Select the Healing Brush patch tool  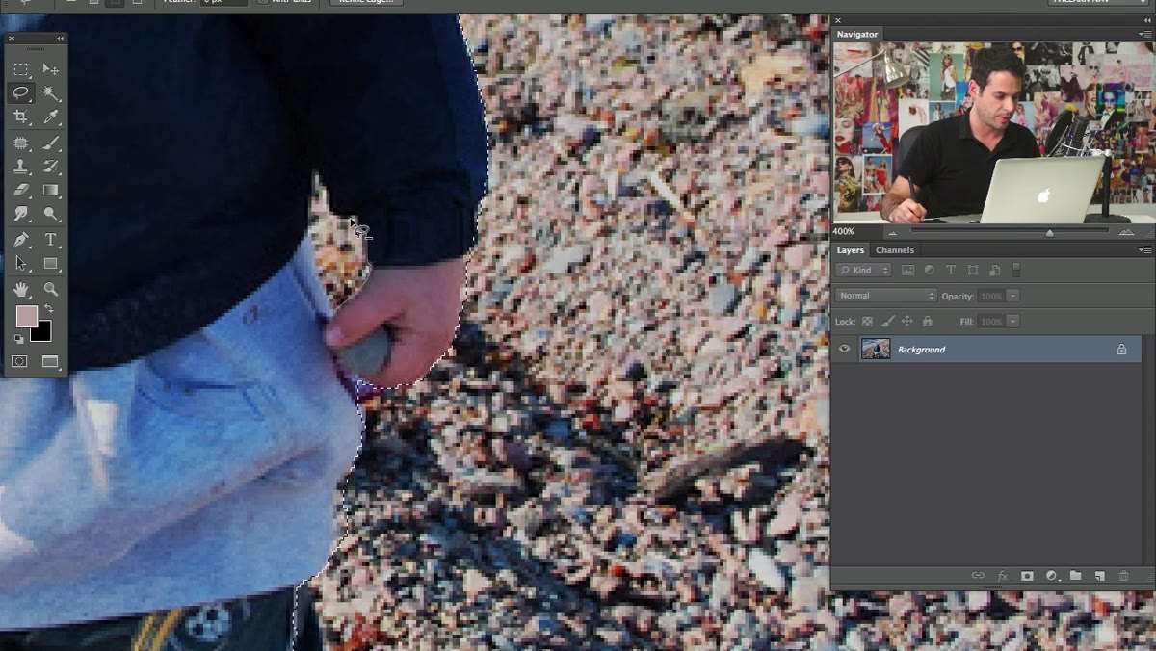click(x=21, y=143)
